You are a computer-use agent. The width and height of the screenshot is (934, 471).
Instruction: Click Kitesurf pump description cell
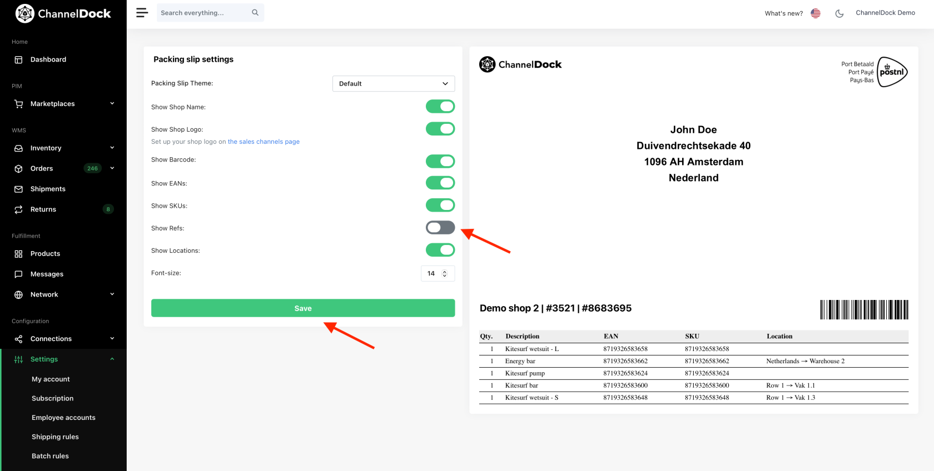click(x=525, y=373)
